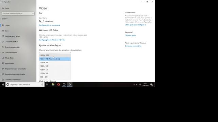The height and width of the screenshot is (122, 218).
Task: Open the Windows Start button
Action: [3, 84]
